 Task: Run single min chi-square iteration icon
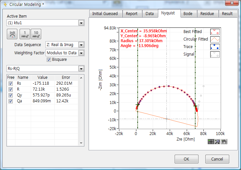[x=25, y=34]
